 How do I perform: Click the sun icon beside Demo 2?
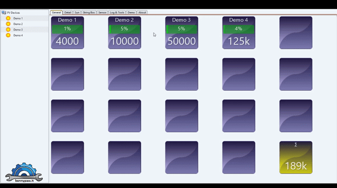pyautogui.click(x=8, y=24)
